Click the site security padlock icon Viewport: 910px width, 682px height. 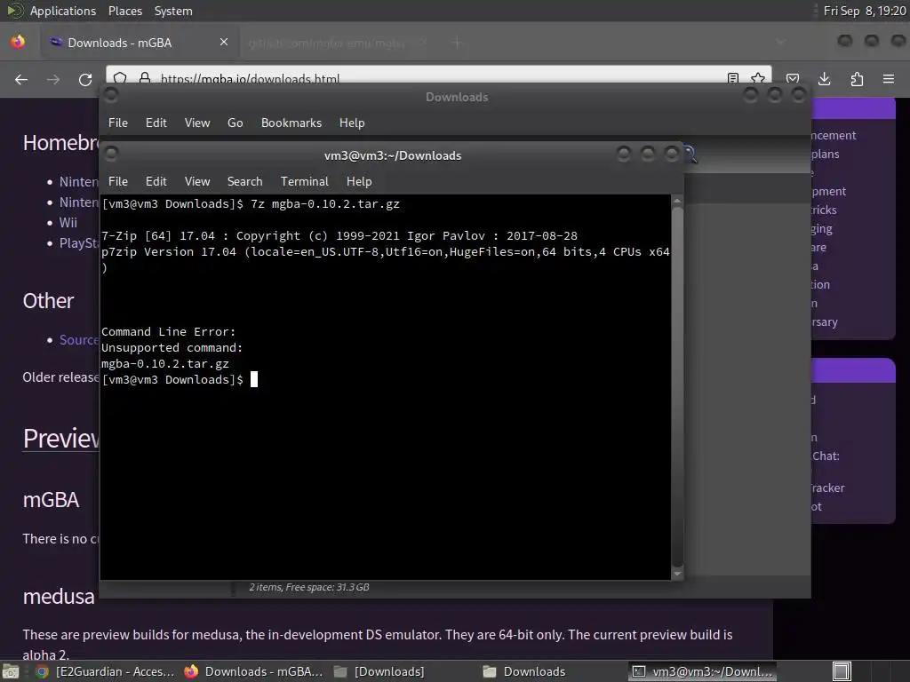coord(145,78)
